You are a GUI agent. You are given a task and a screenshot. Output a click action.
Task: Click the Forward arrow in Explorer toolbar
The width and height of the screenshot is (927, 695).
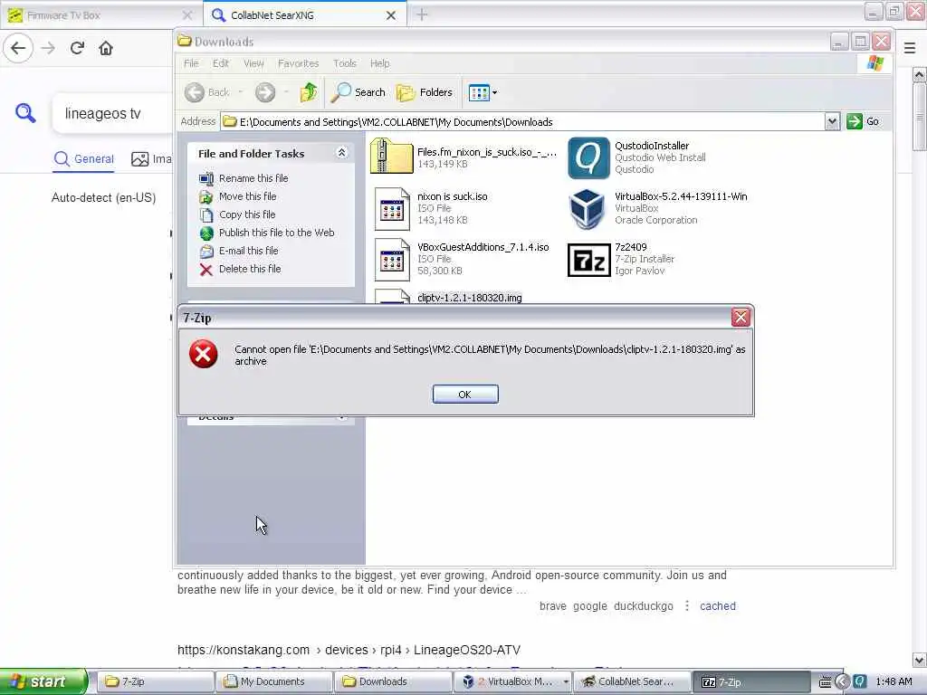[x=265, y=92]
